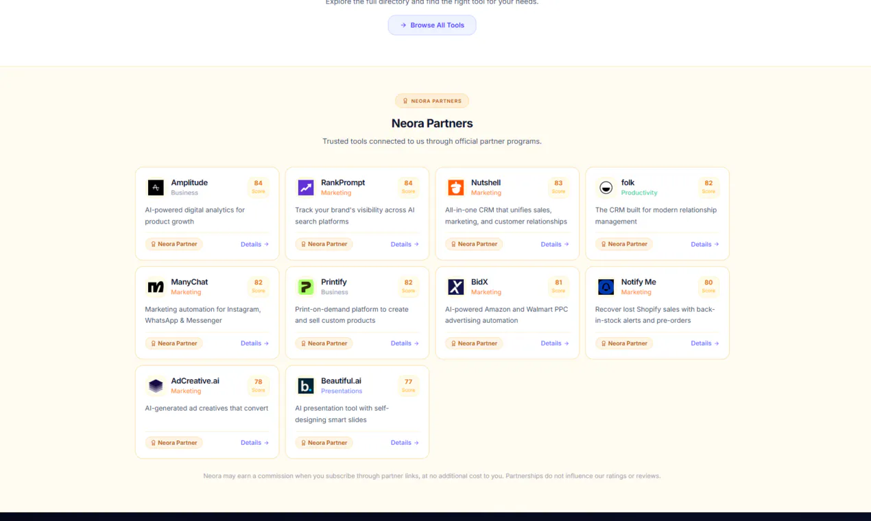
Task: Click Presentations category on Beautiful.ai card
Action: [x=342, y=391]
